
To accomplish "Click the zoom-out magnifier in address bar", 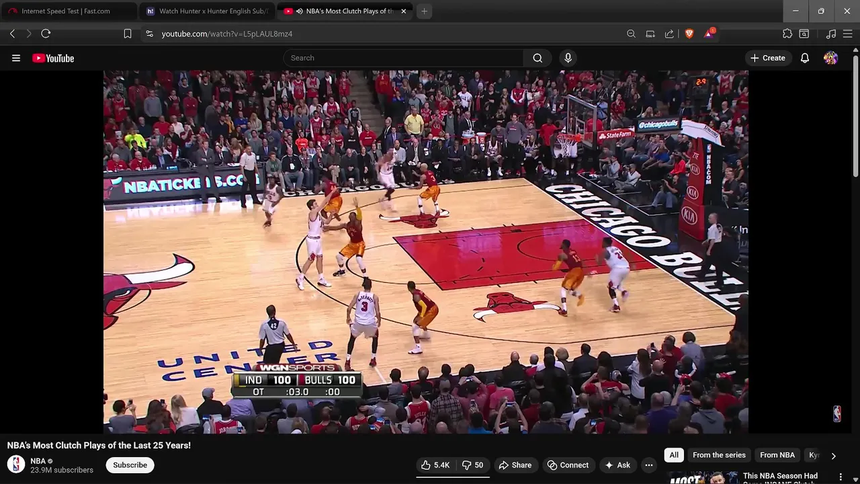I will point(631,34).
